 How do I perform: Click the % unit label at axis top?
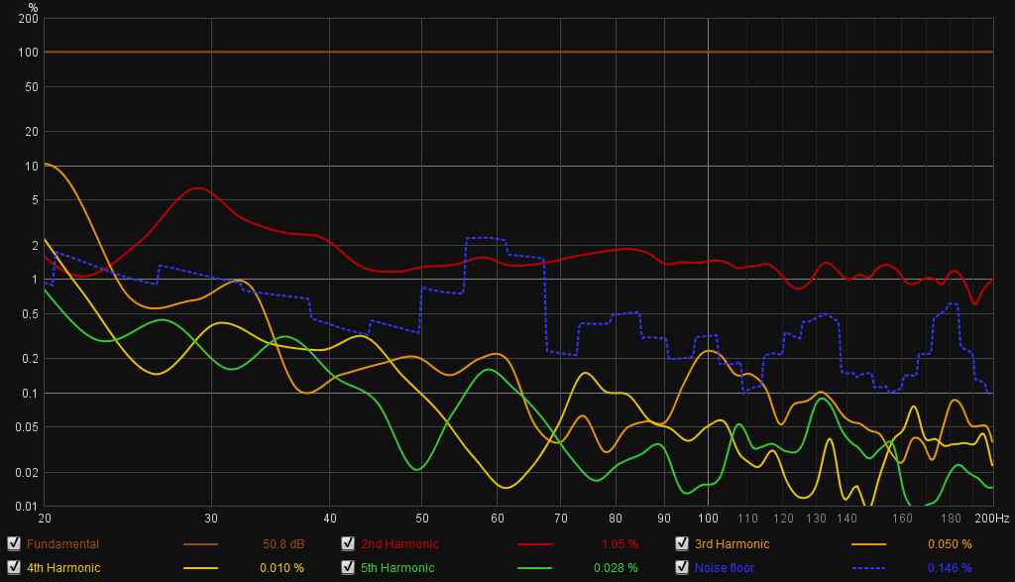(33, 8)
